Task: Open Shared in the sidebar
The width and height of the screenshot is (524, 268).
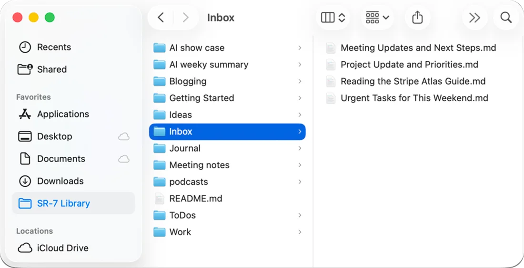Action: pyautogui.click(x=73, y=69)
